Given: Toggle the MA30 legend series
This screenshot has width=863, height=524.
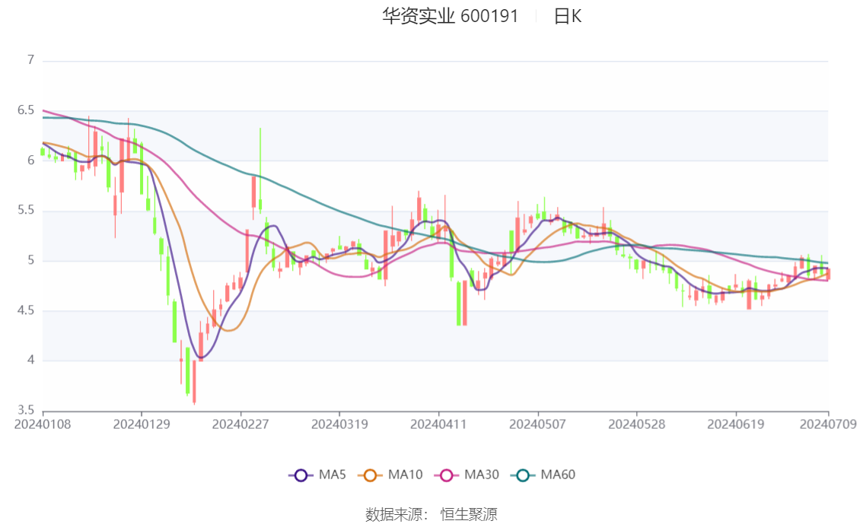Looking at the screenshot, I should (467, 475).
